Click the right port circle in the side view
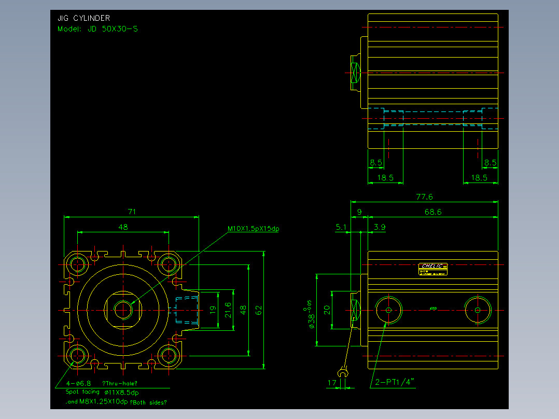559x419 pixels. pyautogui.click(x=478, y=310)
